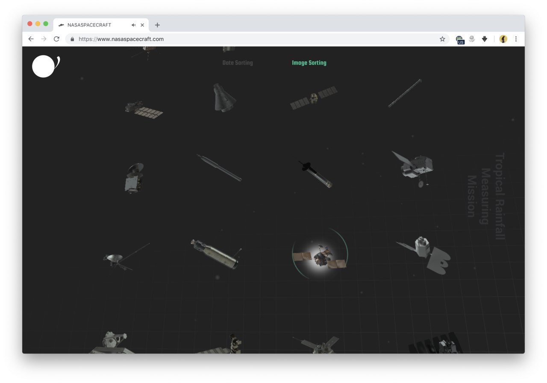Close the NASASPACECRAFT tab

[x=142, y=25]
